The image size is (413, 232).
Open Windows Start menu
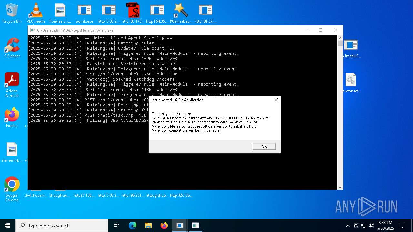click(x=8, y=226)
